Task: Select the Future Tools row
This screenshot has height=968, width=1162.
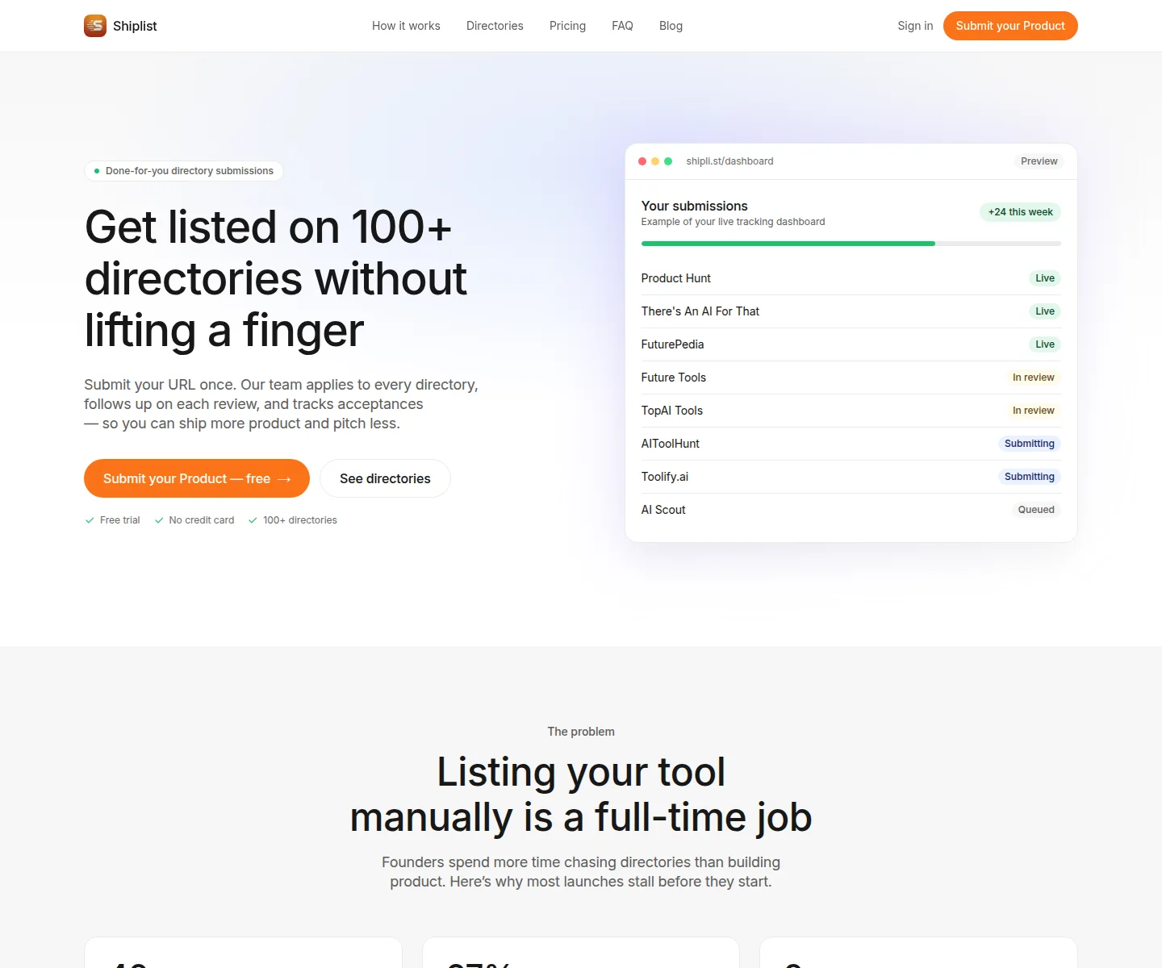Action: coord(851,378)
